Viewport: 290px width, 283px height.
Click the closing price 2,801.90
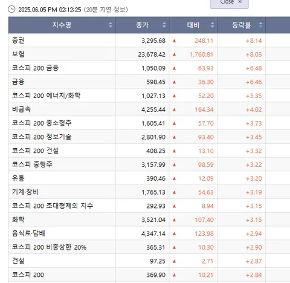pyautogui.click(x=153, y=137)
